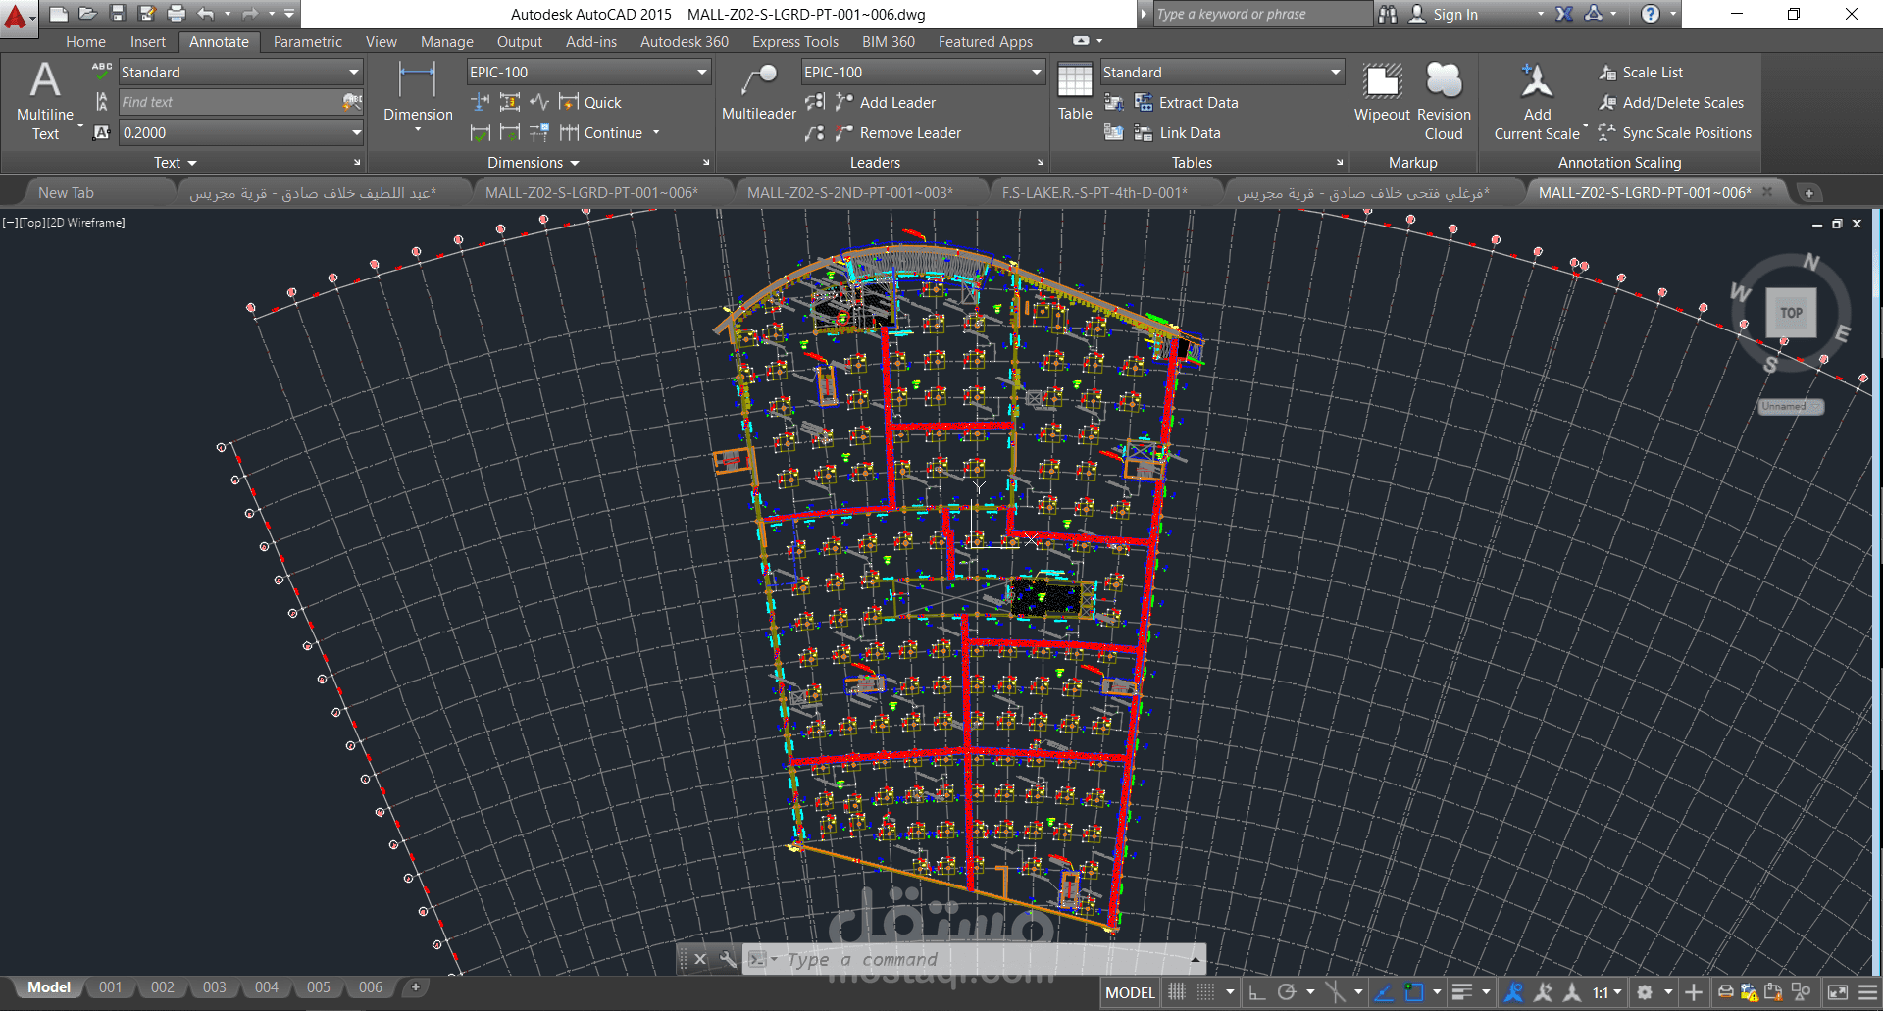Toggle Snap mode dotted grid icon
The height and width of the screenshot is (1011, 1883).
1205,992
